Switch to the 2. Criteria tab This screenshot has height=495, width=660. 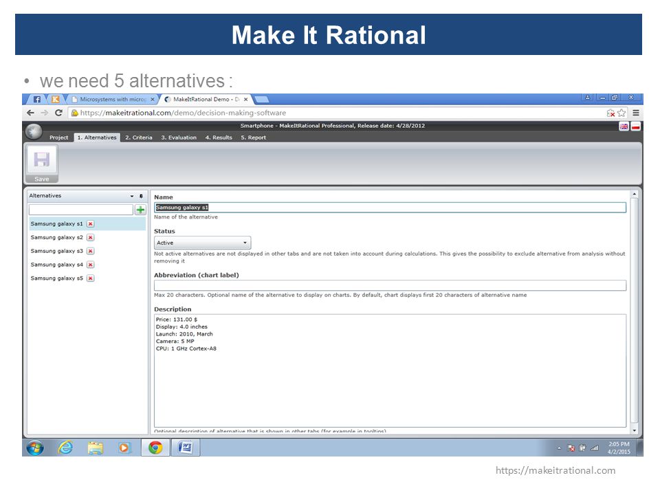tap(138, 137)
